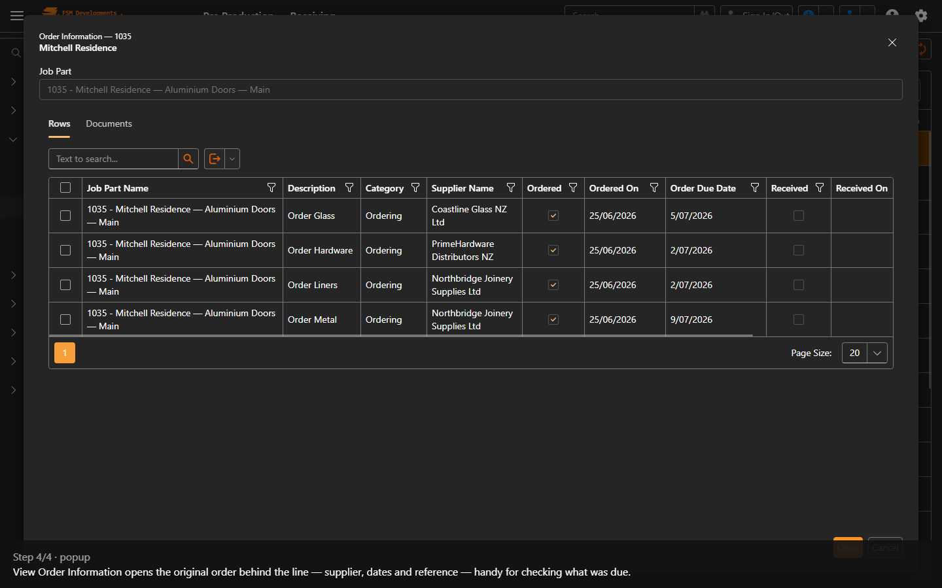This screenshot has width=942, height=588.
Task: Select the Order Glass row checkbox
Action: pyautogui.click(x=65, y=216)
